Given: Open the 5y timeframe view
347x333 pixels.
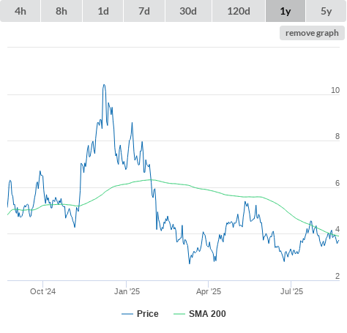Looking at the screenshot, I should 327,11.
